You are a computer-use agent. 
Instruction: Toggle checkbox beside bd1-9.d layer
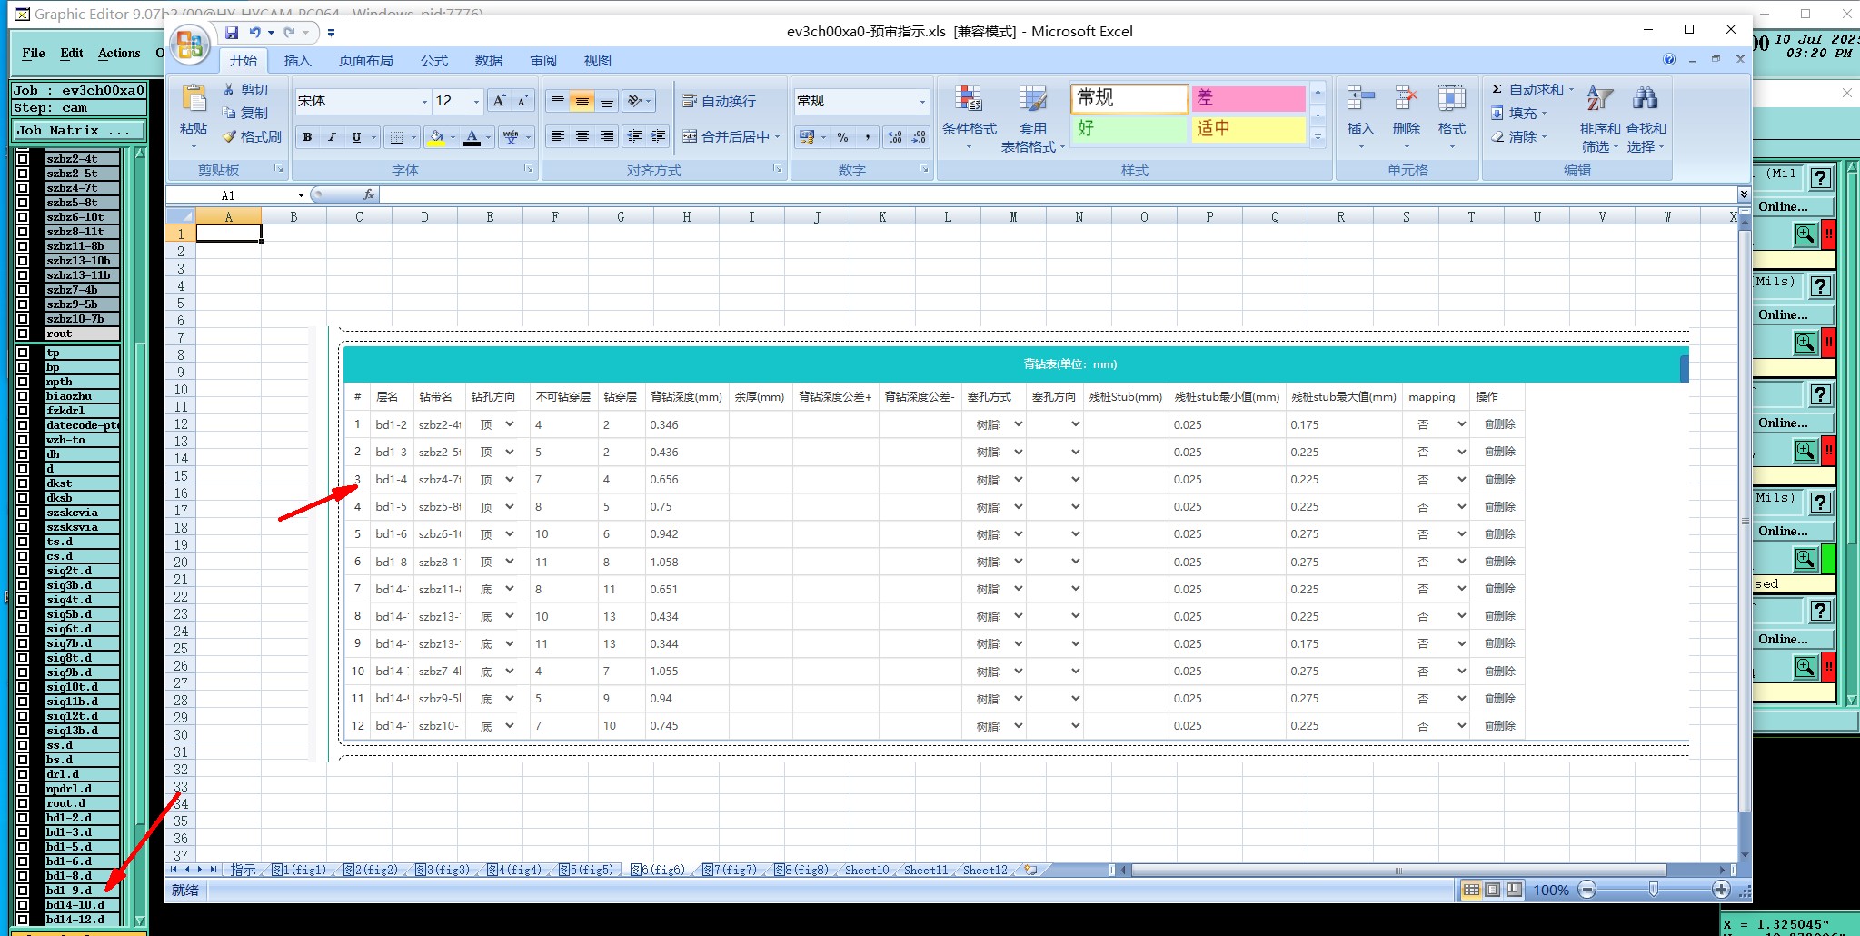(23, 891)
